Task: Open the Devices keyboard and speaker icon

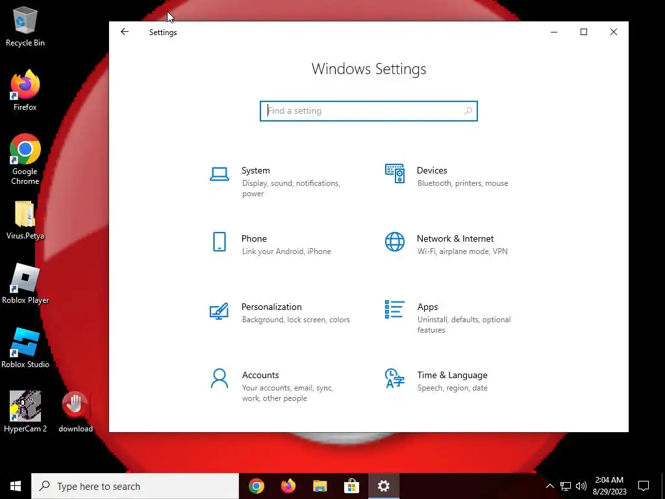Action: [x=394, y=173]
